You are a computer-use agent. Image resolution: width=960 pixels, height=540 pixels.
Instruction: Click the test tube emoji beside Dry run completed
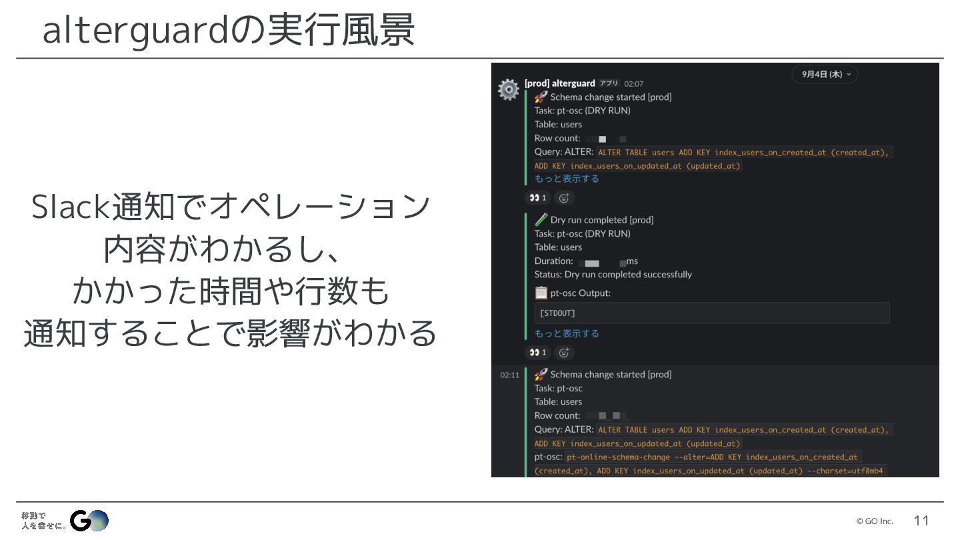541,219
